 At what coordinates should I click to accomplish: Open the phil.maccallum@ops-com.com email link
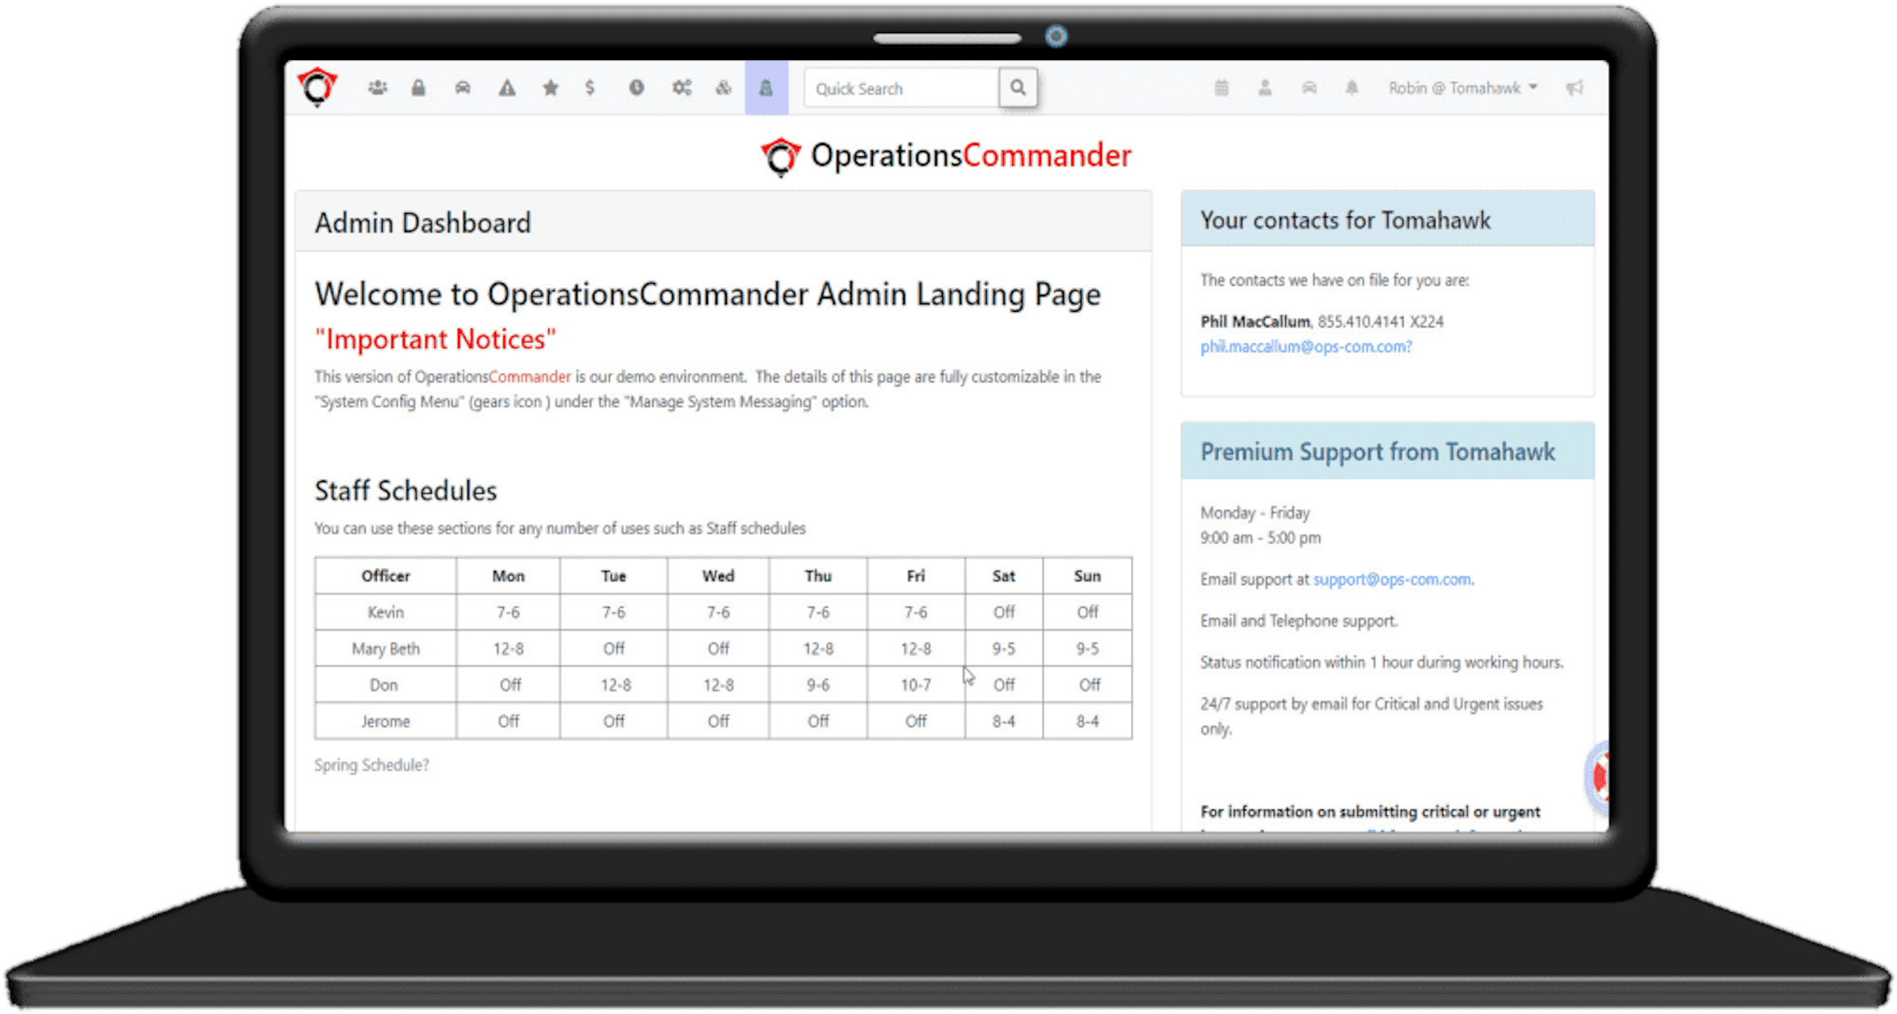[1306, 346]
